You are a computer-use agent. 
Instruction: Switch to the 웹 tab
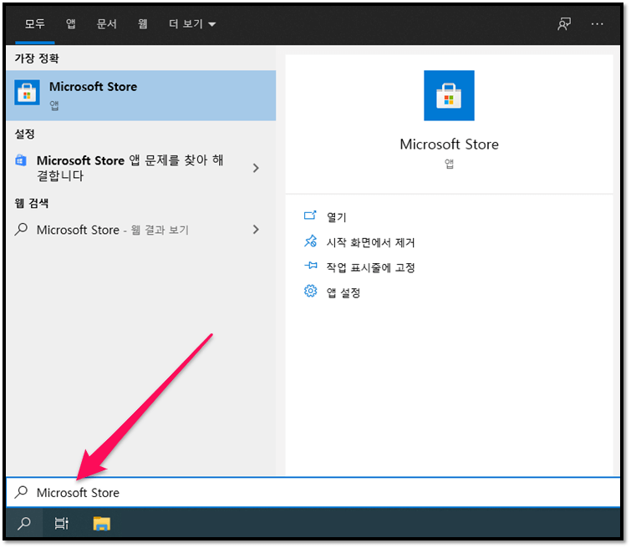[142, 24]
